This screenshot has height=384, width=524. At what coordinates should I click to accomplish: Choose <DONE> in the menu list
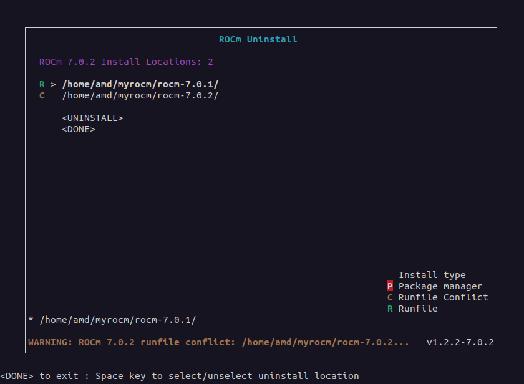79,129
